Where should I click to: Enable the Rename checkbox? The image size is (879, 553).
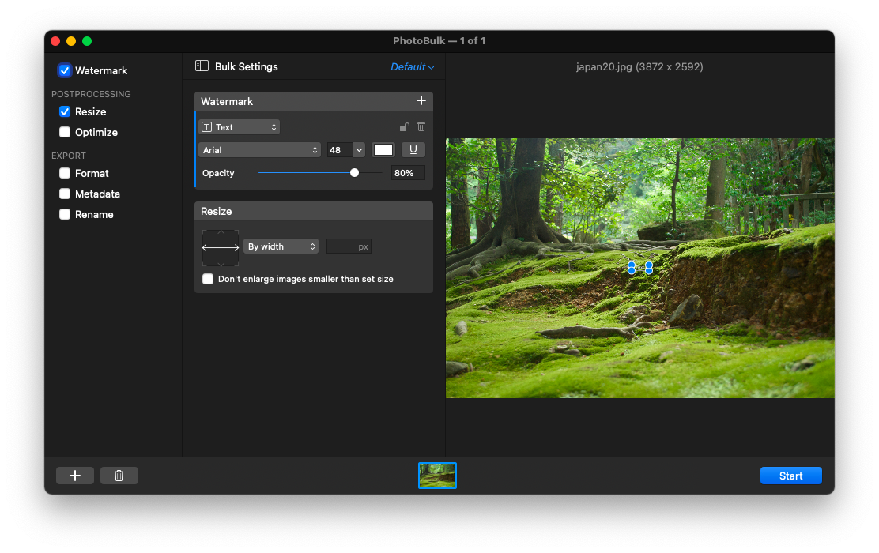click(x=65, y=215)
